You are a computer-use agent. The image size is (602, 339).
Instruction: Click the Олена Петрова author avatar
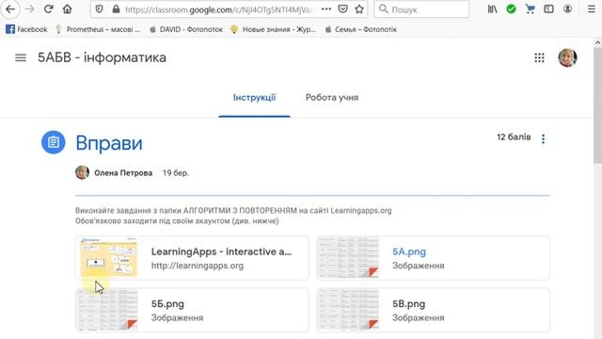point(82,172)
